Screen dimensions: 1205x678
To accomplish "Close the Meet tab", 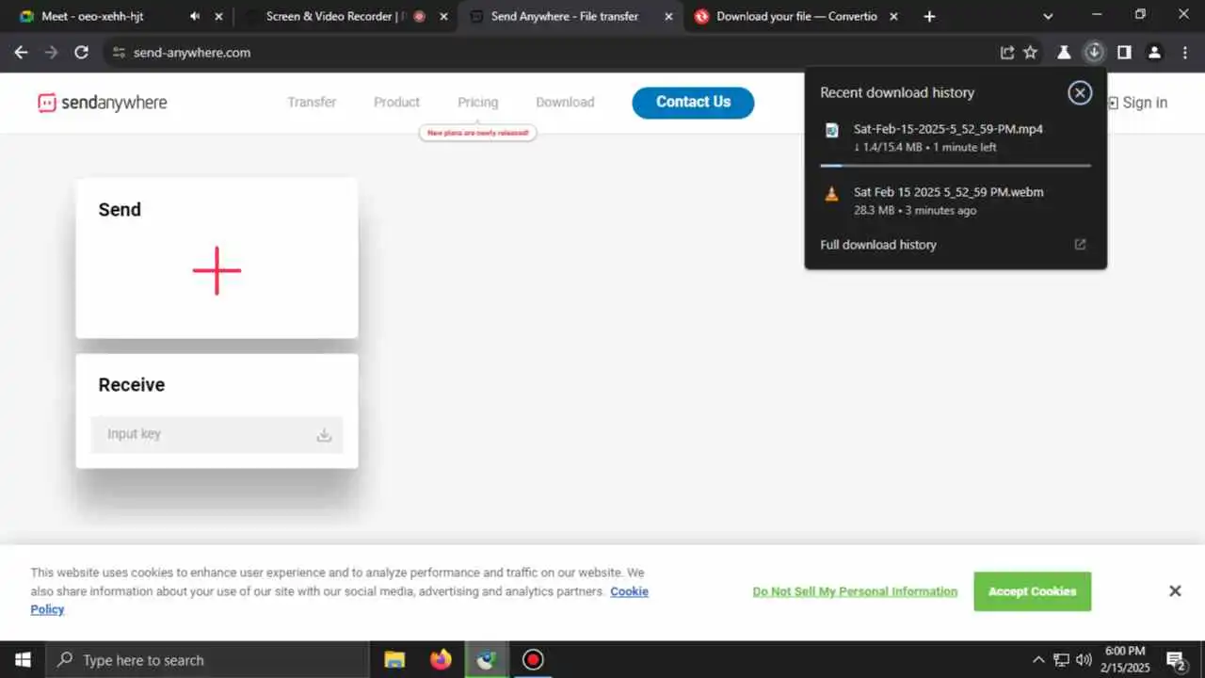I will tap(219, 16).
